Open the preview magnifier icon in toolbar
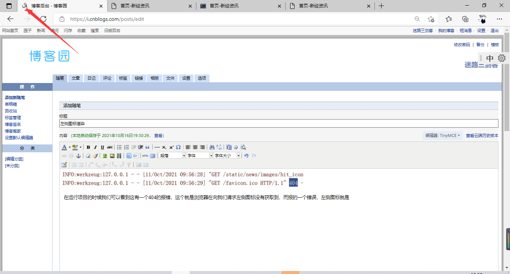 point(243,147)
